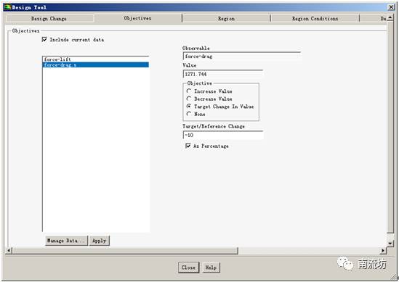Choose Increase Value objective
This screenshot has height=282, width=399.
189,91
